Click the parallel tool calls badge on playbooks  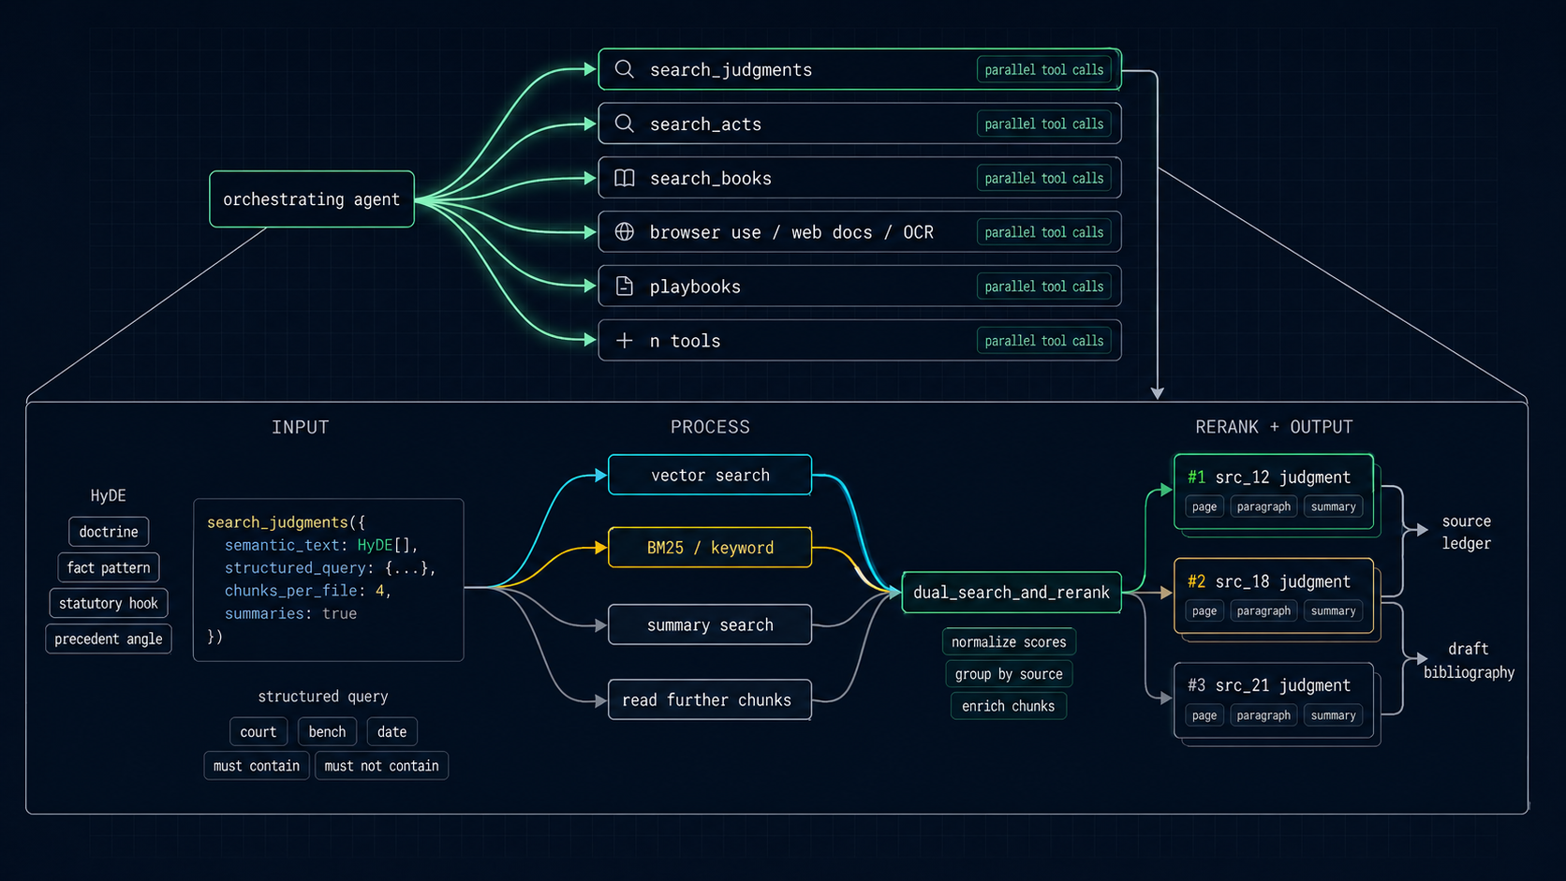pos(1043,286)
